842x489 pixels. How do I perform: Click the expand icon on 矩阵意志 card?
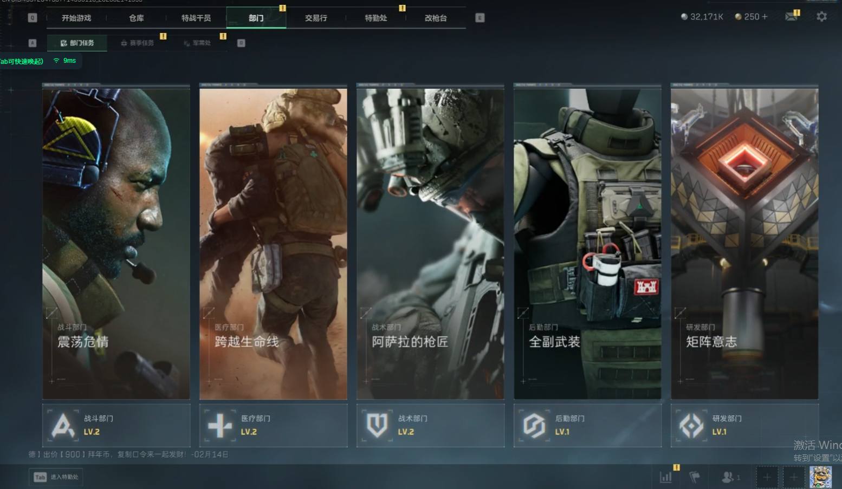[x=680, y=312]
